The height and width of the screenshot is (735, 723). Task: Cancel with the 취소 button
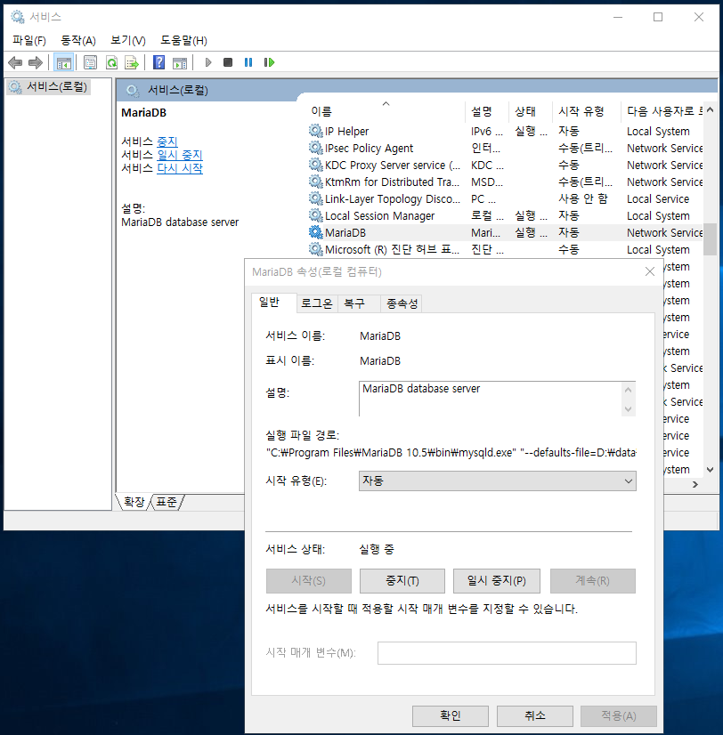tap(535, 715)
